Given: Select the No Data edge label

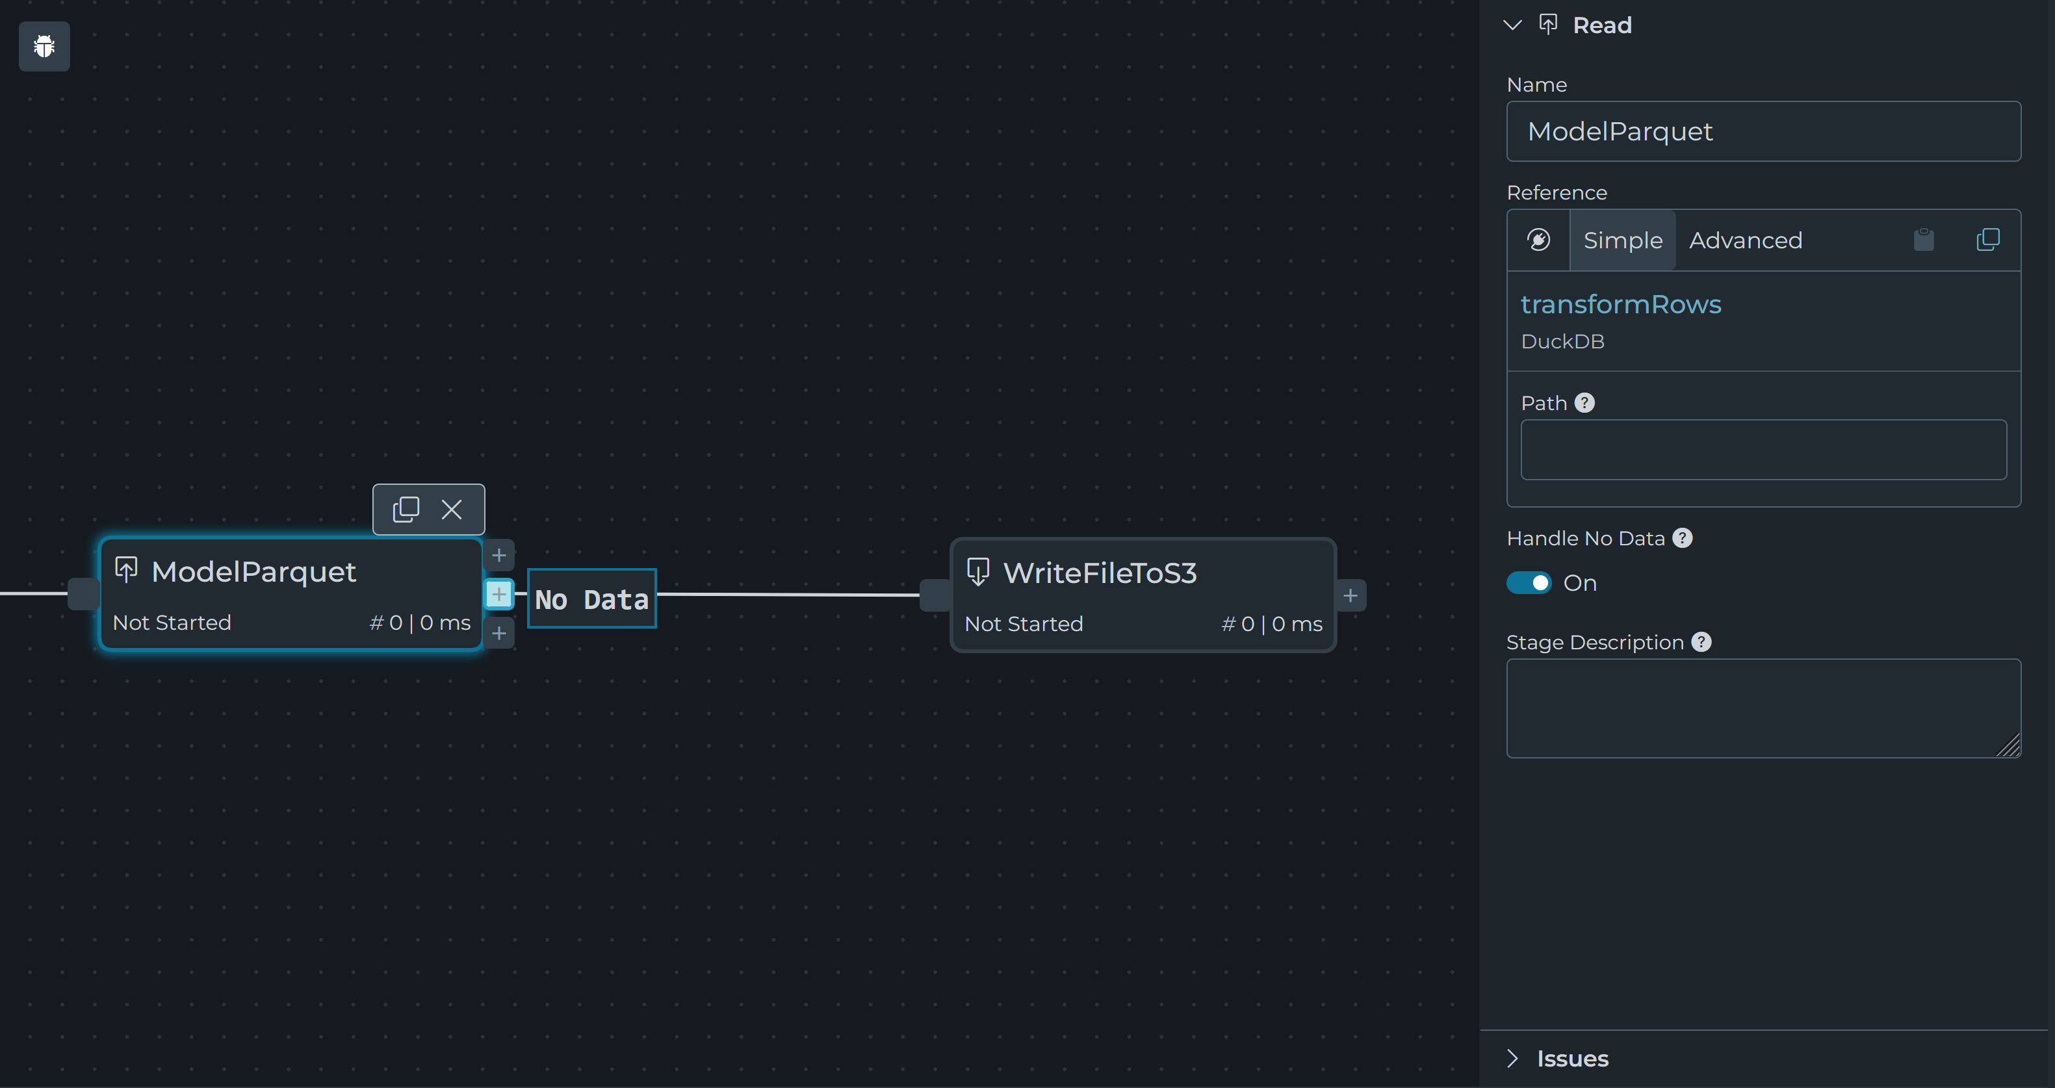Looking at the screenshot, I should click(x=592, y=599).
